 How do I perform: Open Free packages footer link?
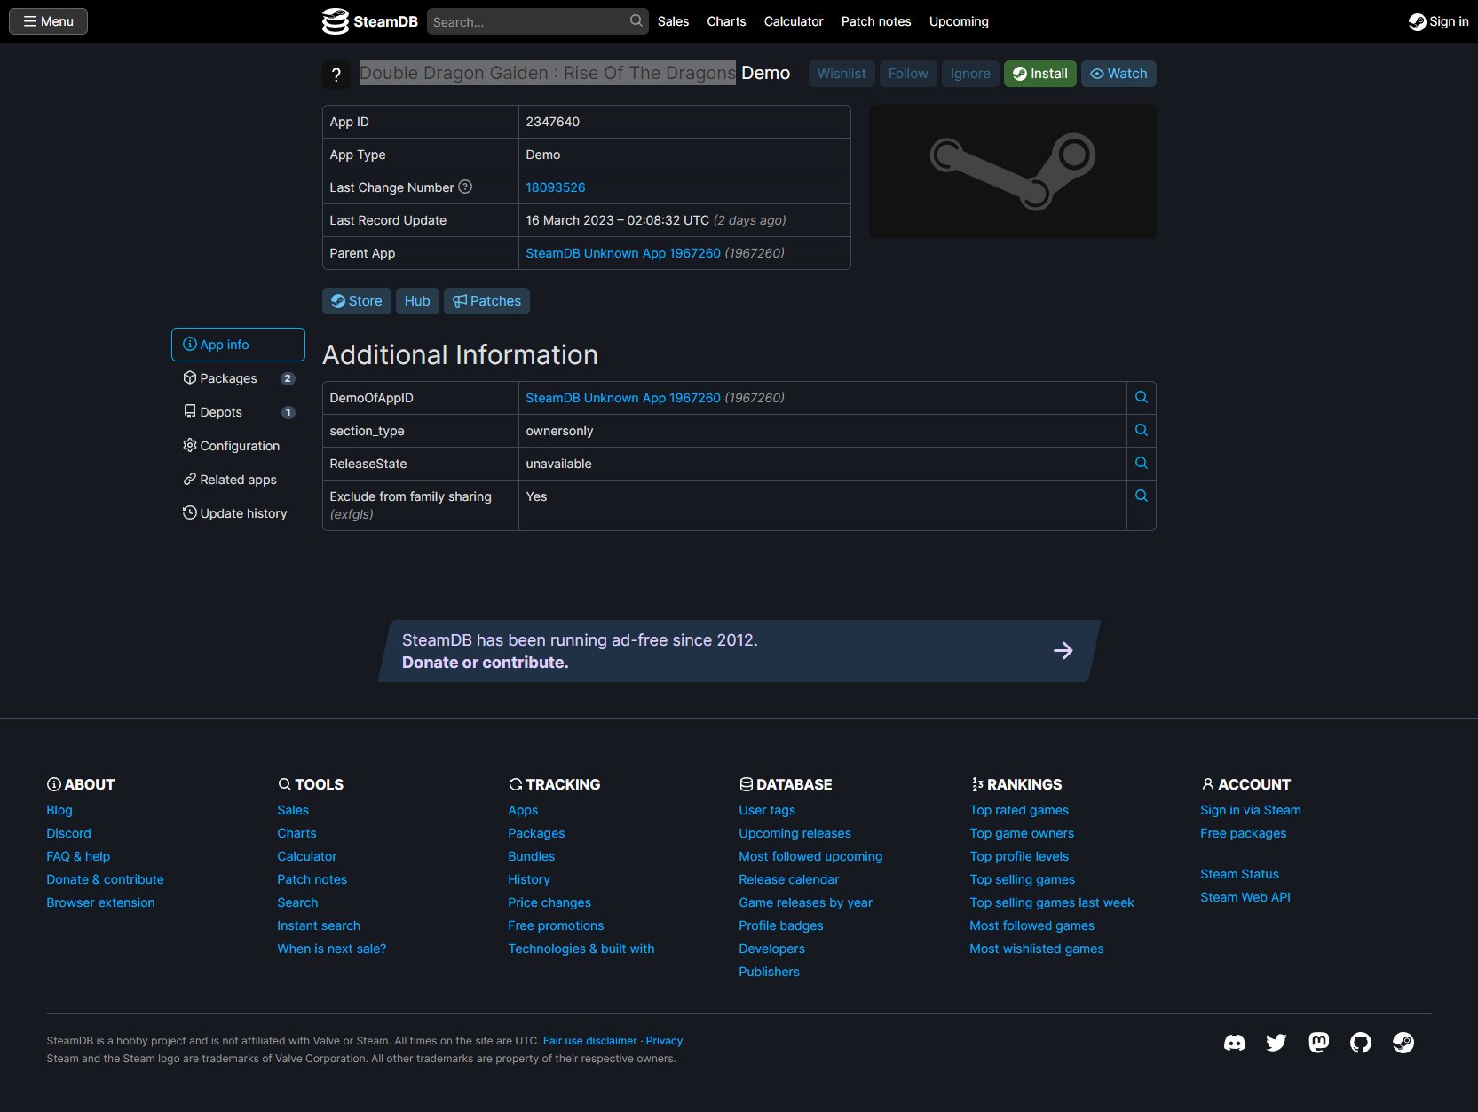pyautogui.click(x=1243, y=833)
